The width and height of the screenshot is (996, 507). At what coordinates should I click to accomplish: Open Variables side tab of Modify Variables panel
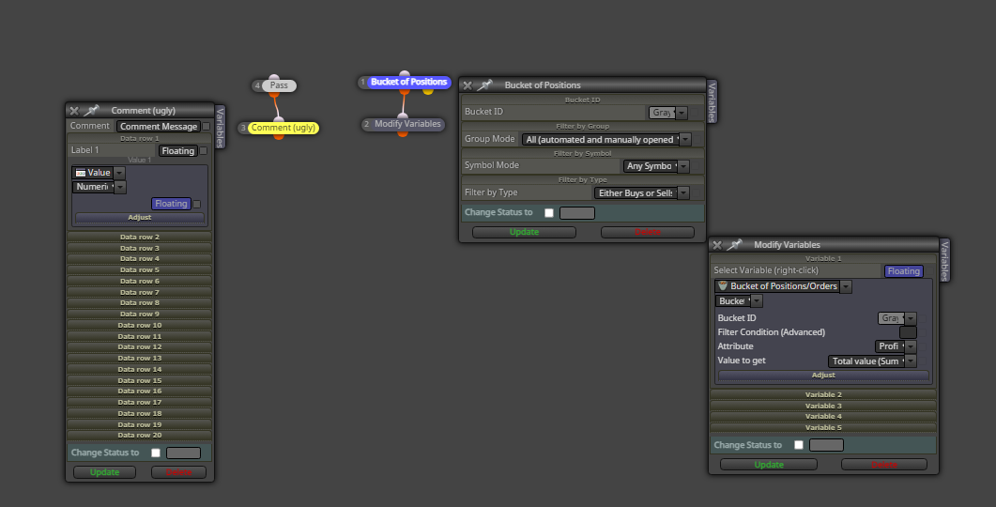[x=944, y=260]
